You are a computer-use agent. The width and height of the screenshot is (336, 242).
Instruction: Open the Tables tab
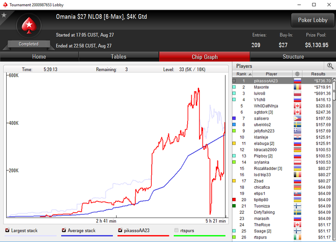[x=119, y=57]
